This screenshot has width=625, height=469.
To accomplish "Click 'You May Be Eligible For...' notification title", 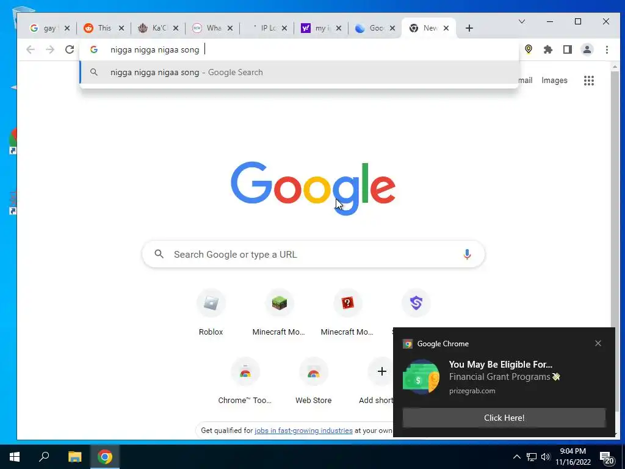I will pyautogui.click(x=500, y=364).
